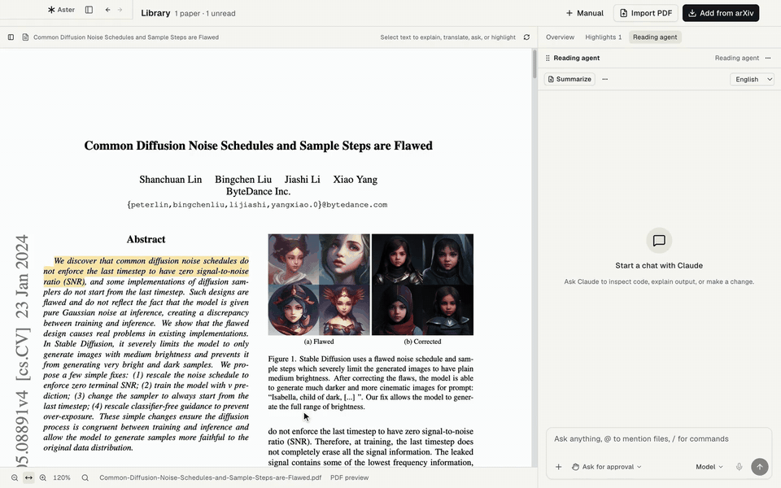Click the PDF preview label in bottom bar
The width and height of the screenshot is (781, 488).
coord(349,477)
